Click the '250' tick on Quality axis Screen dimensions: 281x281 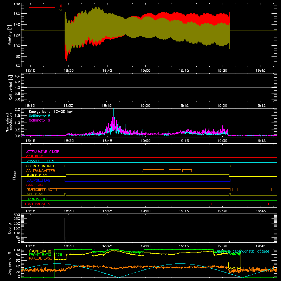pyautogui.click(x=17, y=219)
